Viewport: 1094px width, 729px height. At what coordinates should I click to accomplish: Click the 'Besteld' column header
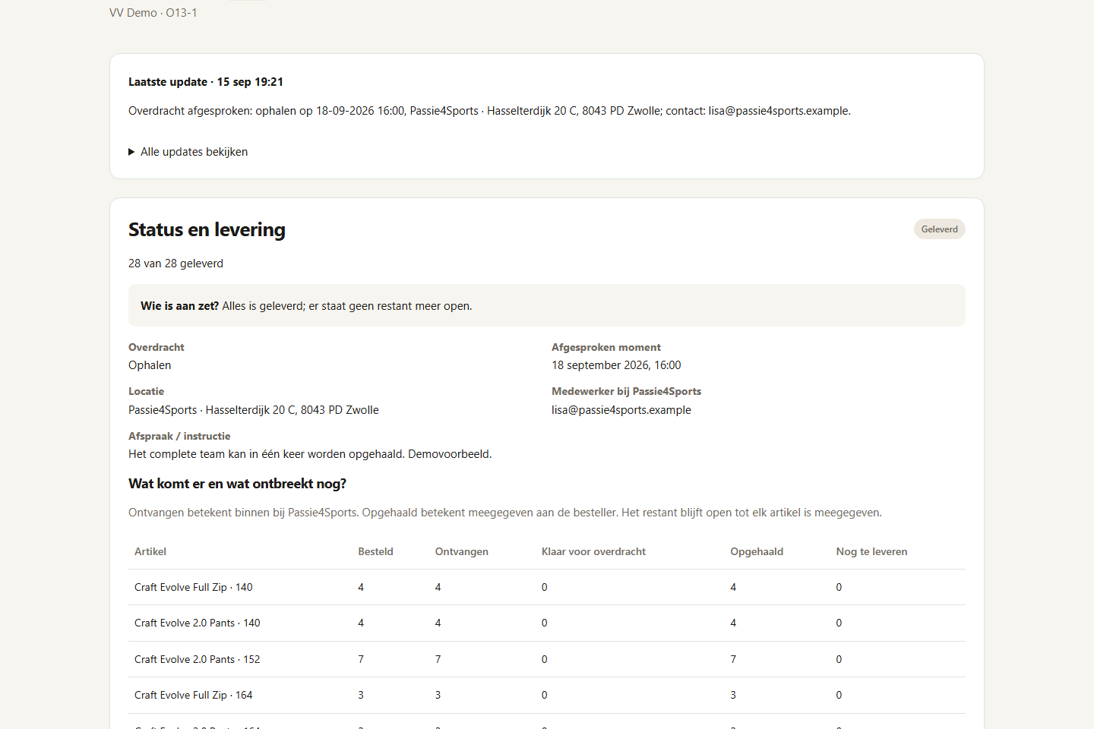(375, 551)
